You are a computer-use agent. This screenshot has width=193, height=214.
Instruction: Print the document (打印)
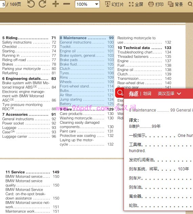[156, 4]
